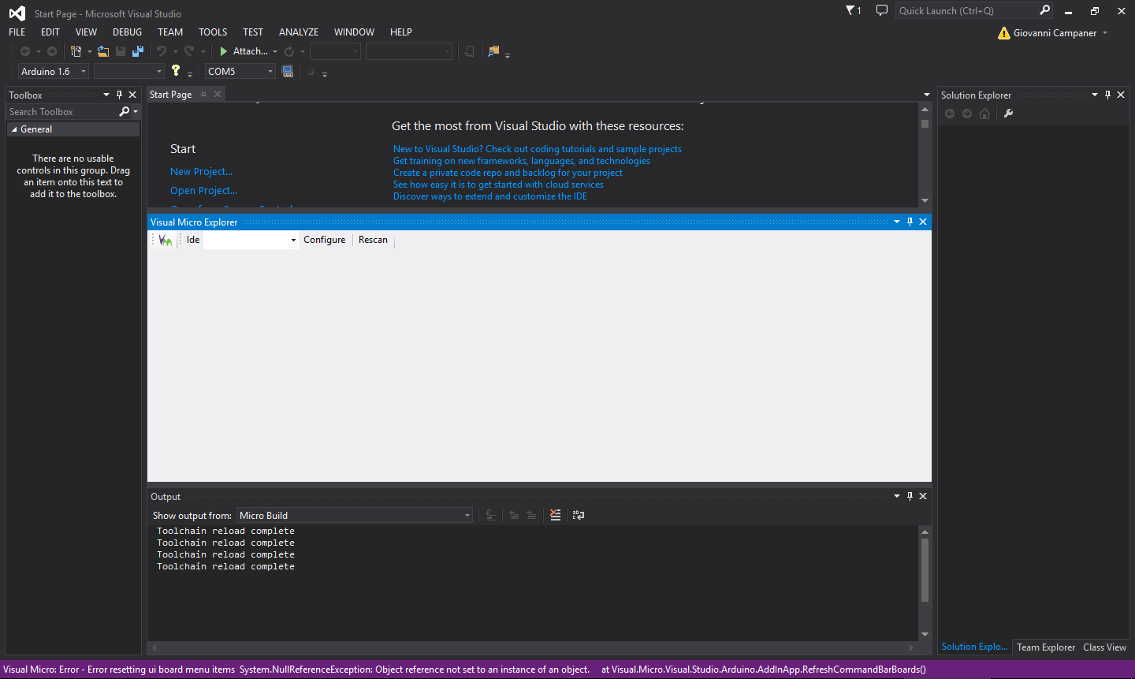Open 'New to Visual Studio?' tutorials link
This screenshot has width=1135, height=679.
(538, 149)
